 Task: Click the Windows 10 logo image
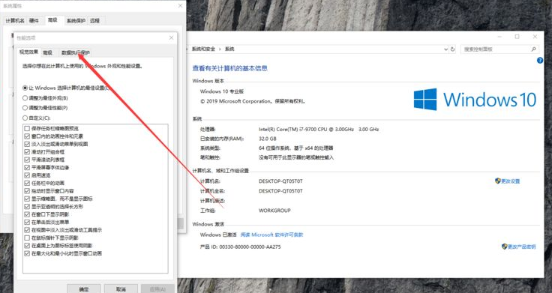[x=475, y=99]
